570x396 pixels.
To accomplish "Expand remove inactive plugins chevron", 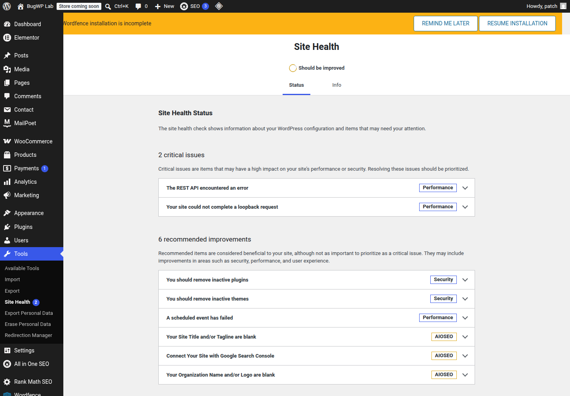I will pos(465,280).
